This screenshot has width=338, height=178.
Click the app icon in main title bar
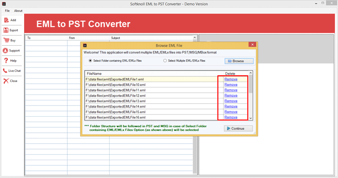(4, 4)
